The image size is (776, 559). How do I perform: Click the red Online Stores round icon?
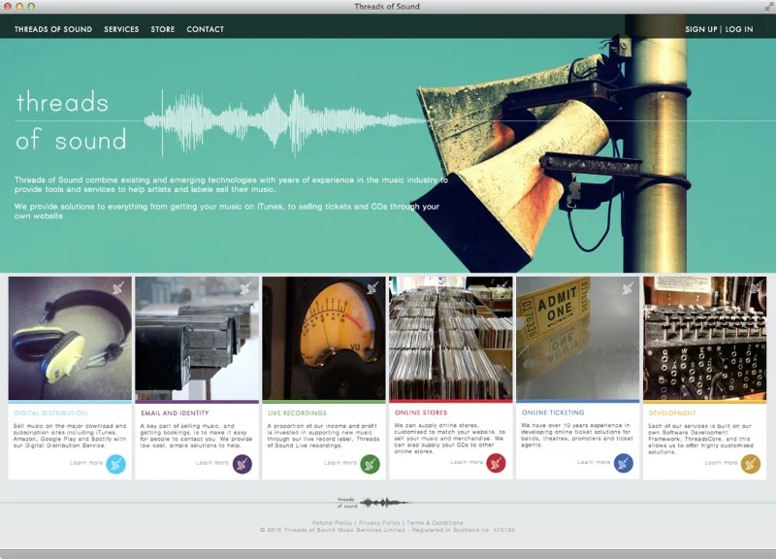[496, 464]
